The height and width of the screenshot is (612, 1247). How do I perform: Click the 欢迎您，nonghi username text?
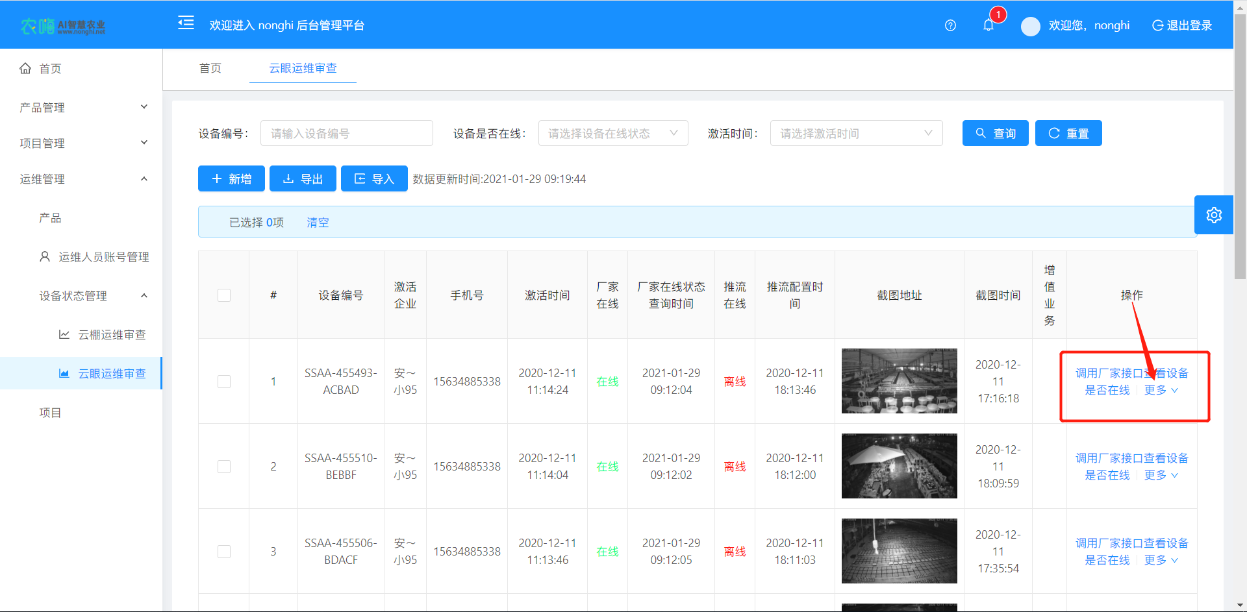click(x=1089, y=25)
